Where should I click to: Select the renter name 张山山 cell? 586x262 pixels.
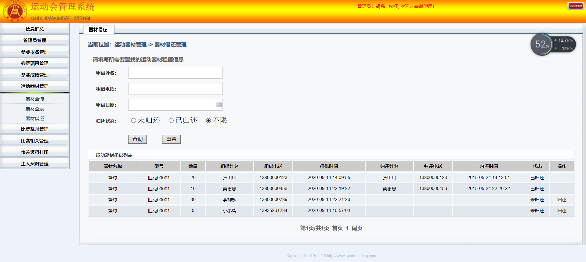230,178
